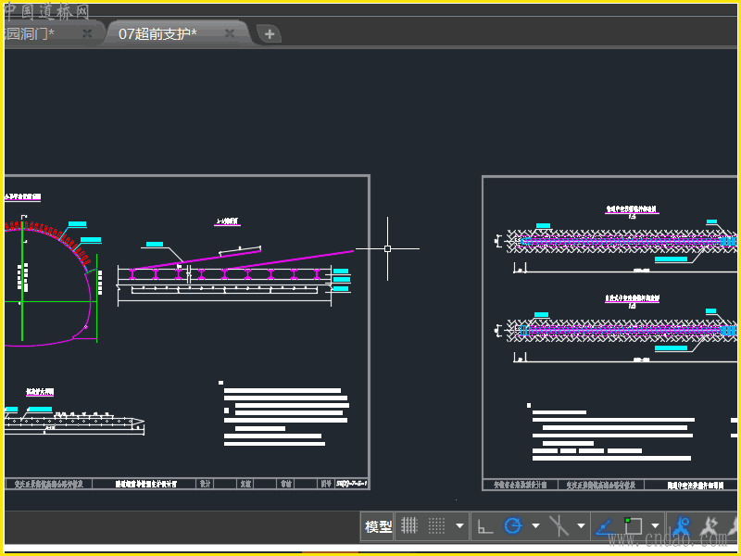Click the 2D object snap icon
Screen dimensions: 741x556
(634, 526)
